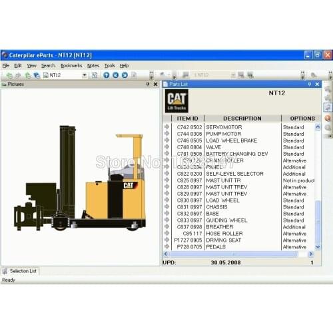Open the Tools menu
The image size is (333, 333).
pyautogui.click(x=110, y=66)
